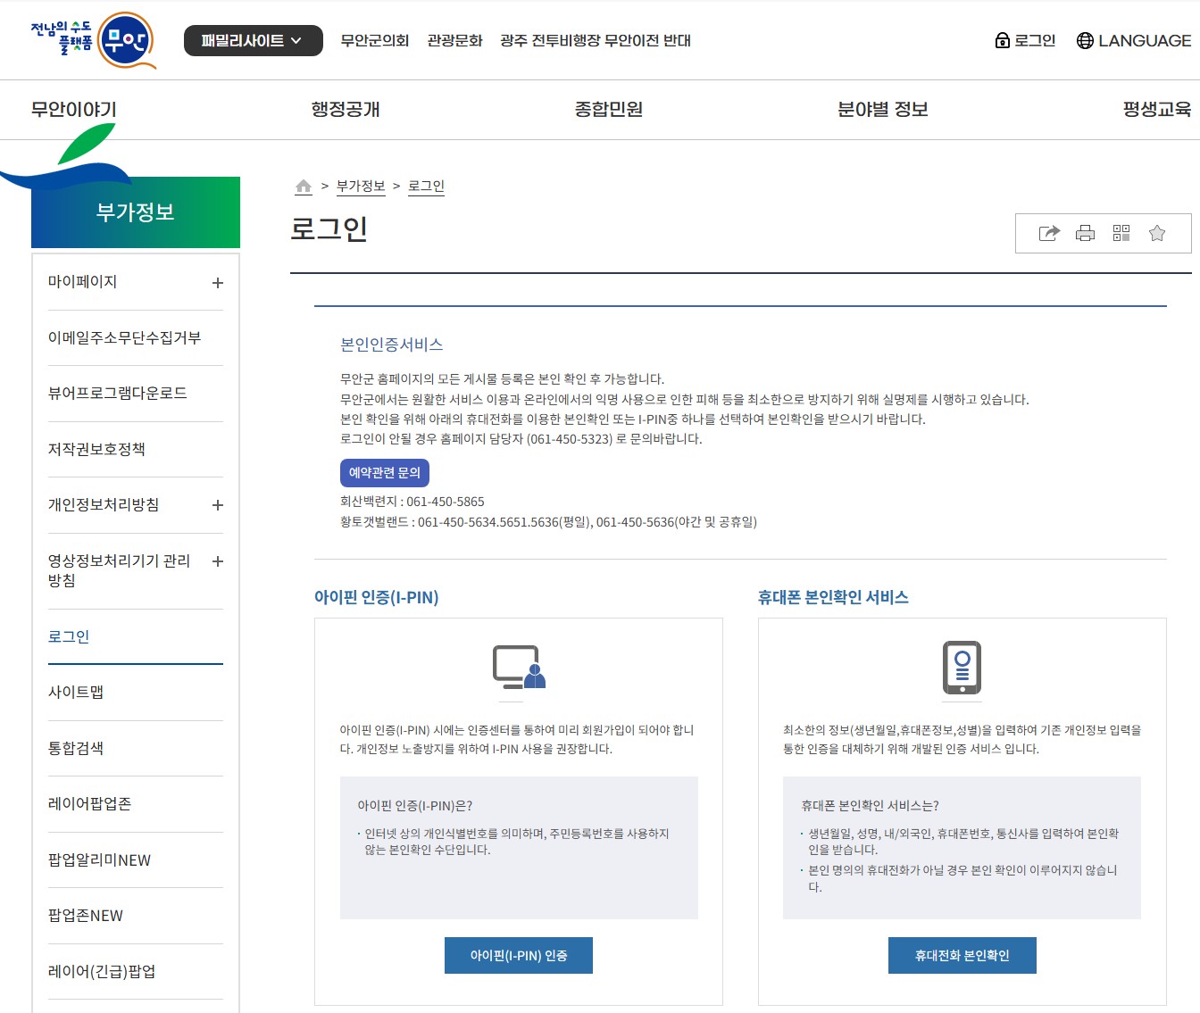This screenshot has width=1200, height=1013.
Task: Click the print icon in page tools
Action: (x=1085, y=234)
